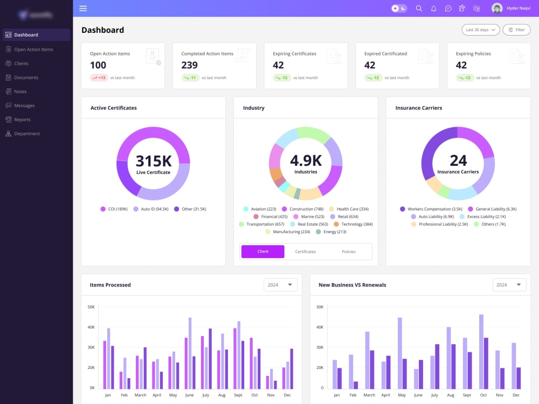The height and width of the screenshot is (404, 539).
Task: Click the -11 trend badge
Action: tap(190, 78)
